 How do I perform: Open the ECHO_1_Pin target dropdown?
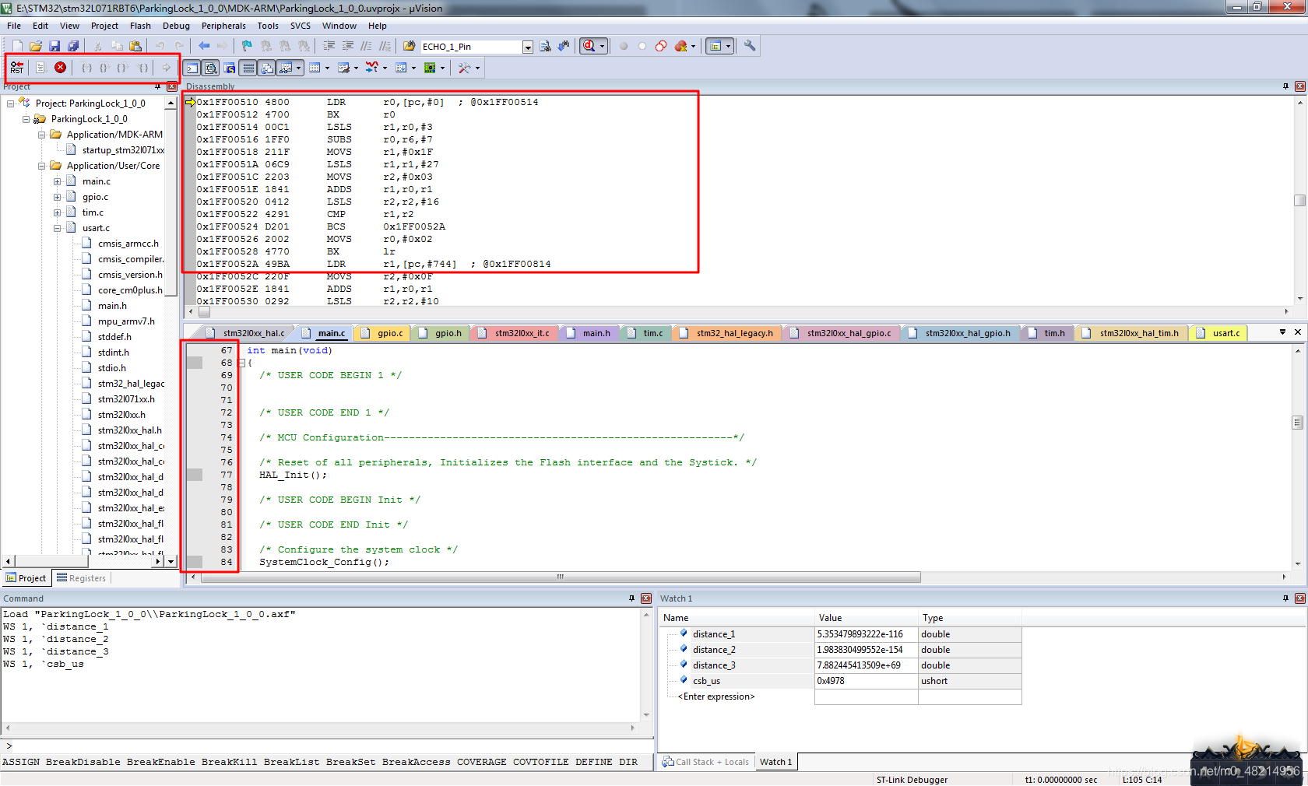pyautogui.click(x=528, y=46)
